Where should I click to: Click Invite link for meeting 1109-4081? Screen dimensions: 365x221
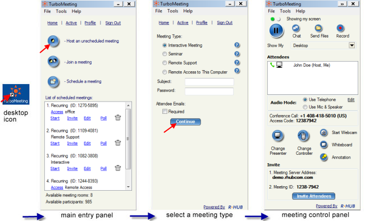click(x=72, y=143)
